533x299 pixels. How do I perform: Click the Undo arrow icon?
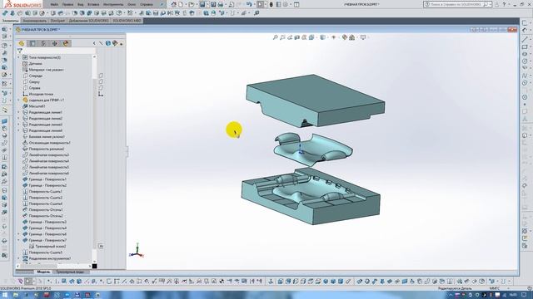[249, 4]
